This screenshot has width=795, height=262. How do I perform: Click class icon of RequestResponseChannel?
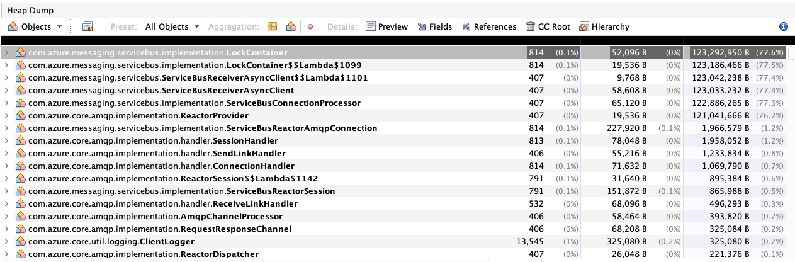coord(20,229)
